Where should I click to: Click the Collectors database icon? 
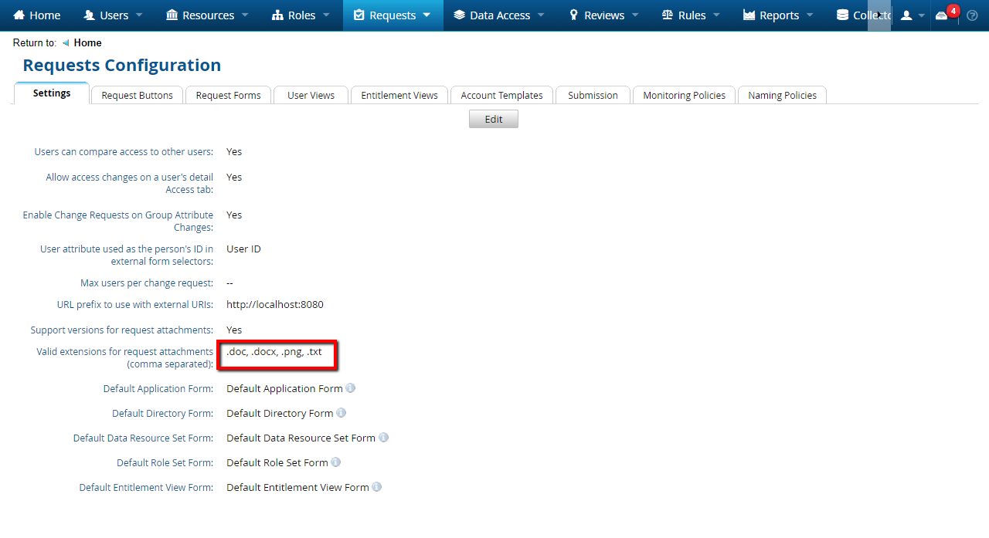(841, 15)
